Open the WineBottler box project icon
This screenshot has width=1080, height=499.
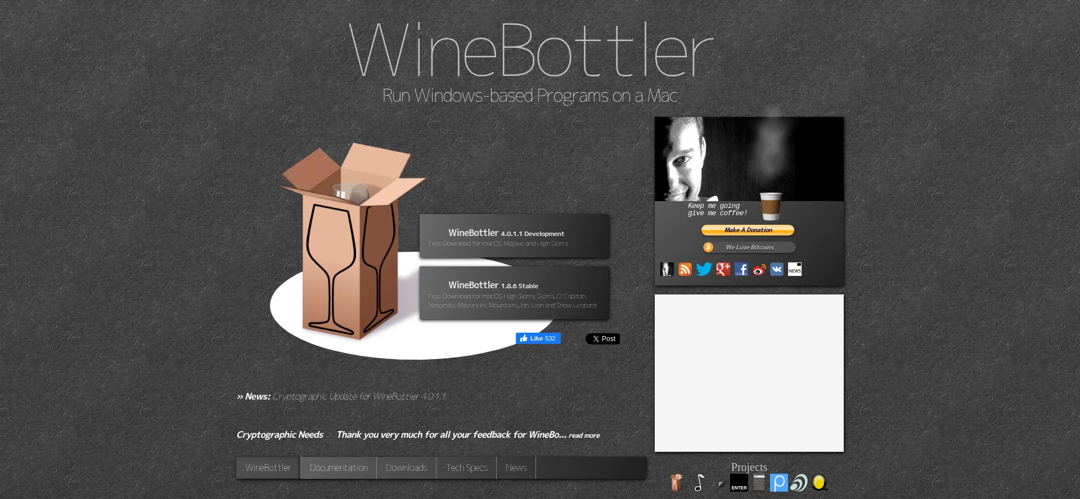(x=677, y=482)
